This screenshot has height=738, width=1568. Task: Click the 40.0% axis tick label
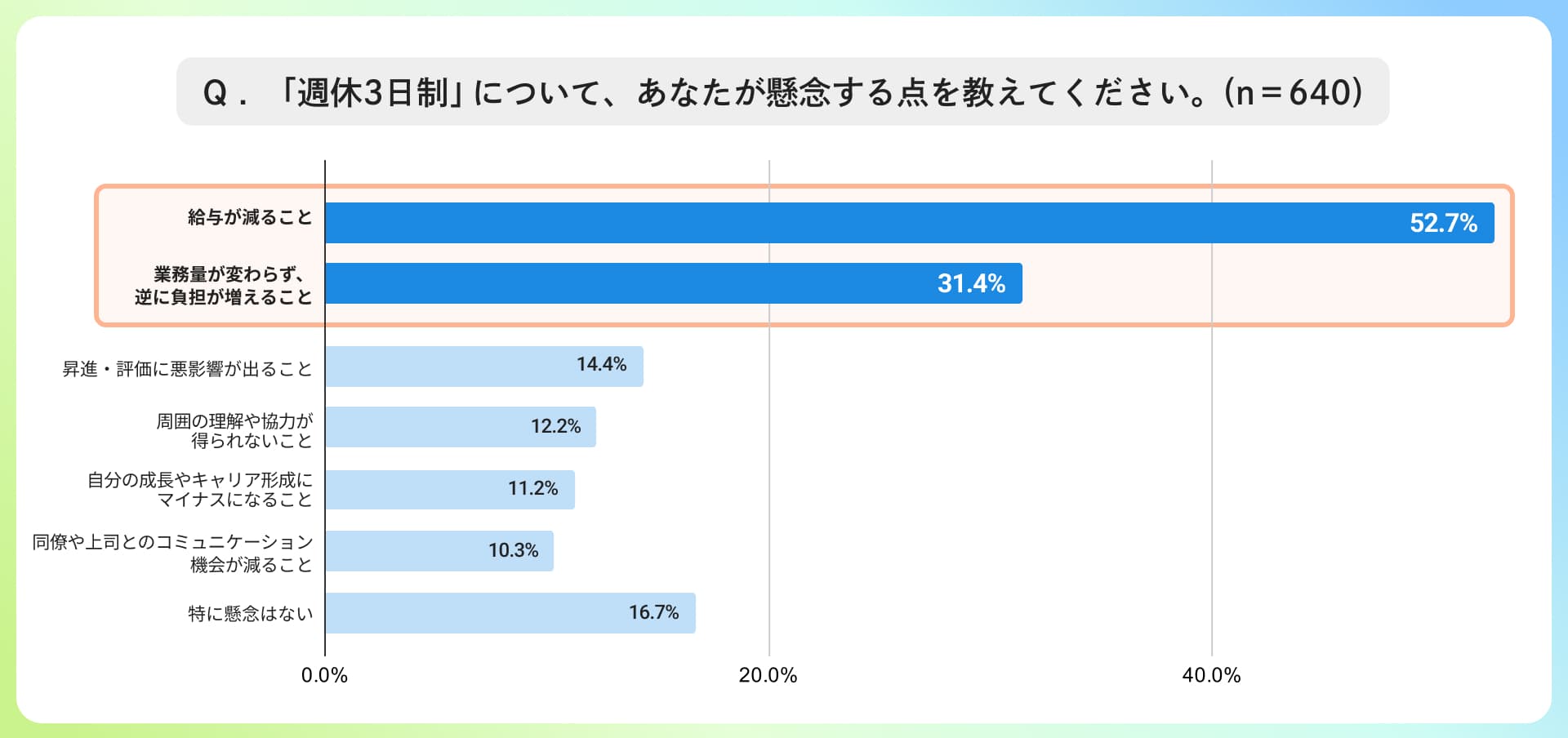pyautogui.click(x=1211, y=675)
